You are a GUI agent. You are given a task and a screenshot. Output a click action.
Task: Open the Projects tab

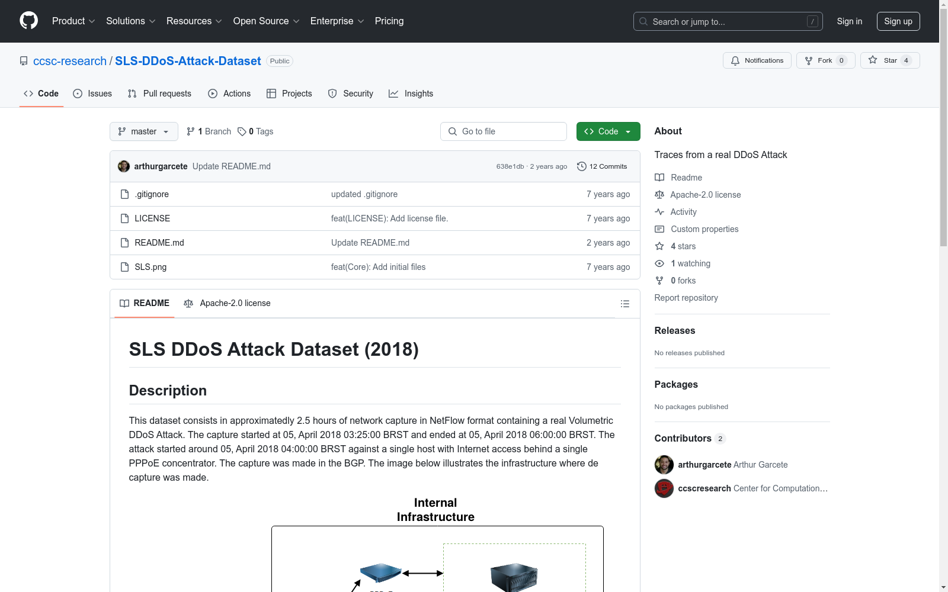[289, 94]
